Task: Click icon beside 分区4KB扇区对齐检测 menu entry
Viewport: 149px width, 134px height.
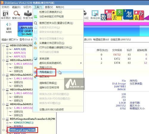Action: [x=35, y=16]
